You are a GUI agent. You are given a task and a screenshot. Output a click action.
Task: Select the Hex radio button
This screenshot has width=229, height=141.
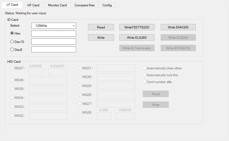coord(12,33)
